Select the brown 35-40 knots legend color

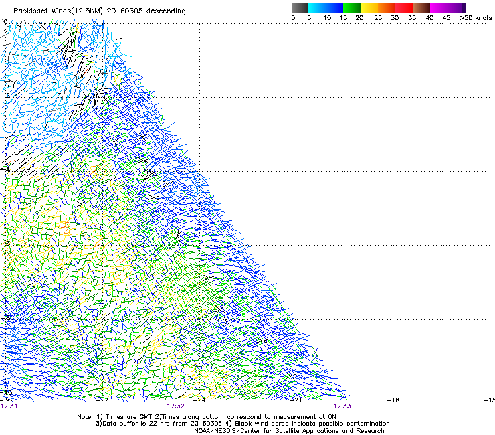[x=421, y=8]
